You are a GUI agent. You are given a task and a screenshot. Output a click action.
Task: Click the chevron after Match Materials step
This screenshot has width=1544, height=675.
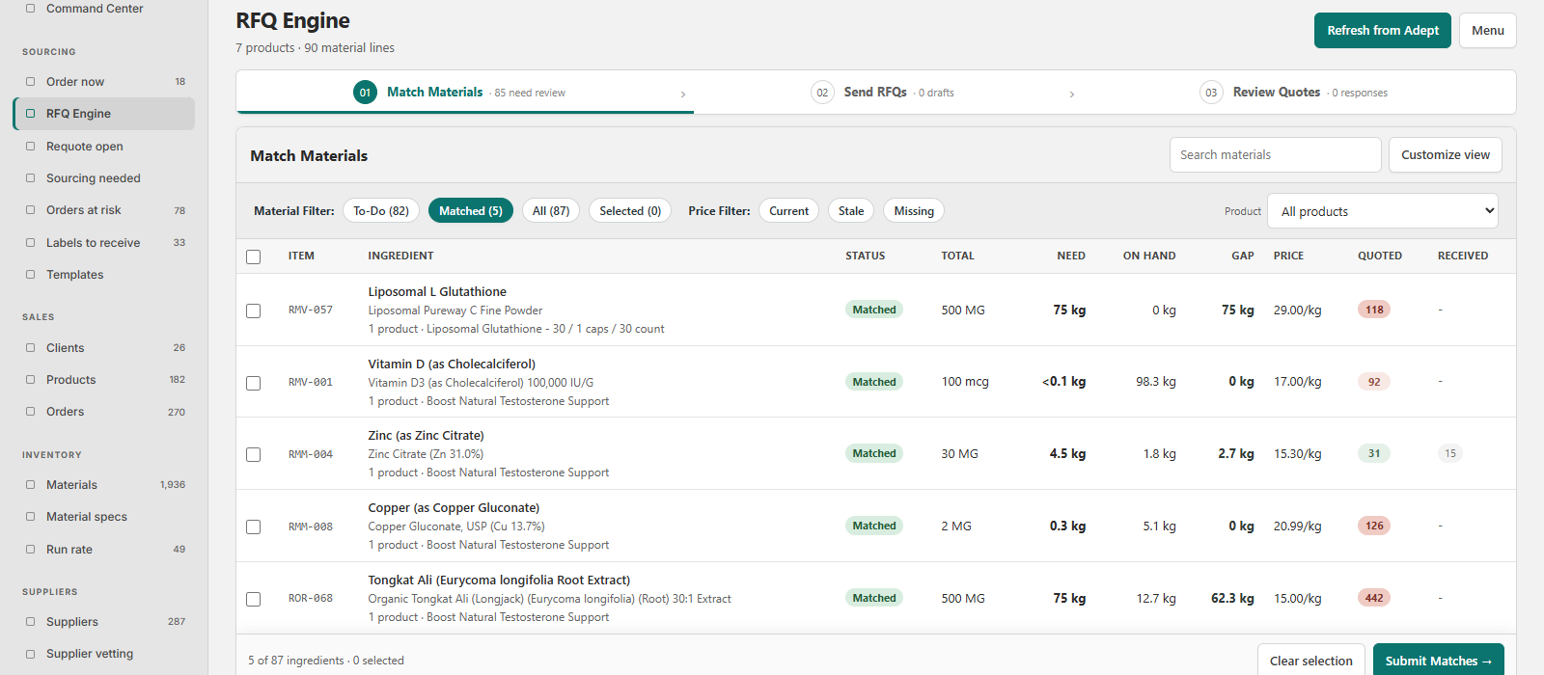click(x=683, y=94)
